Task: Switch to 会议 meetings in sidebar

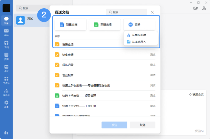Action: pos(6,68)
